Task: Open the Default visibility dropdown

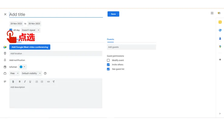Action: (31, 73)
